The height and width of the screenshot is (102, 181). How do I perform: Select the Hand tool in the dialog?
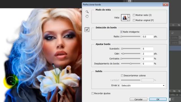pyautogui.click(x=87, y=16)
